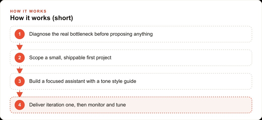Select the number 2 step circle
This screenshot has width=262, height=120.
(x=20, y=58)
